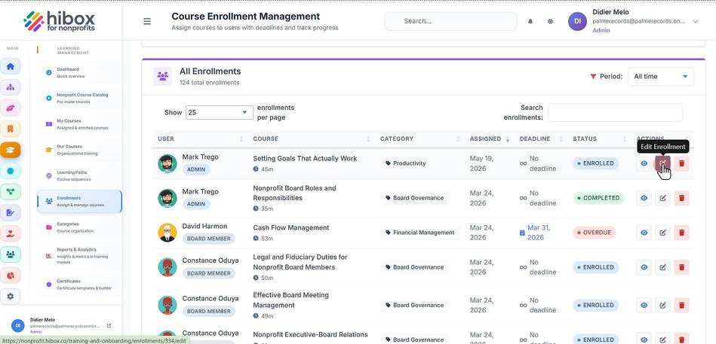Open external link icon beside Didier Melo
Screen dimensions: 716x344
click(x=109, y=326)
